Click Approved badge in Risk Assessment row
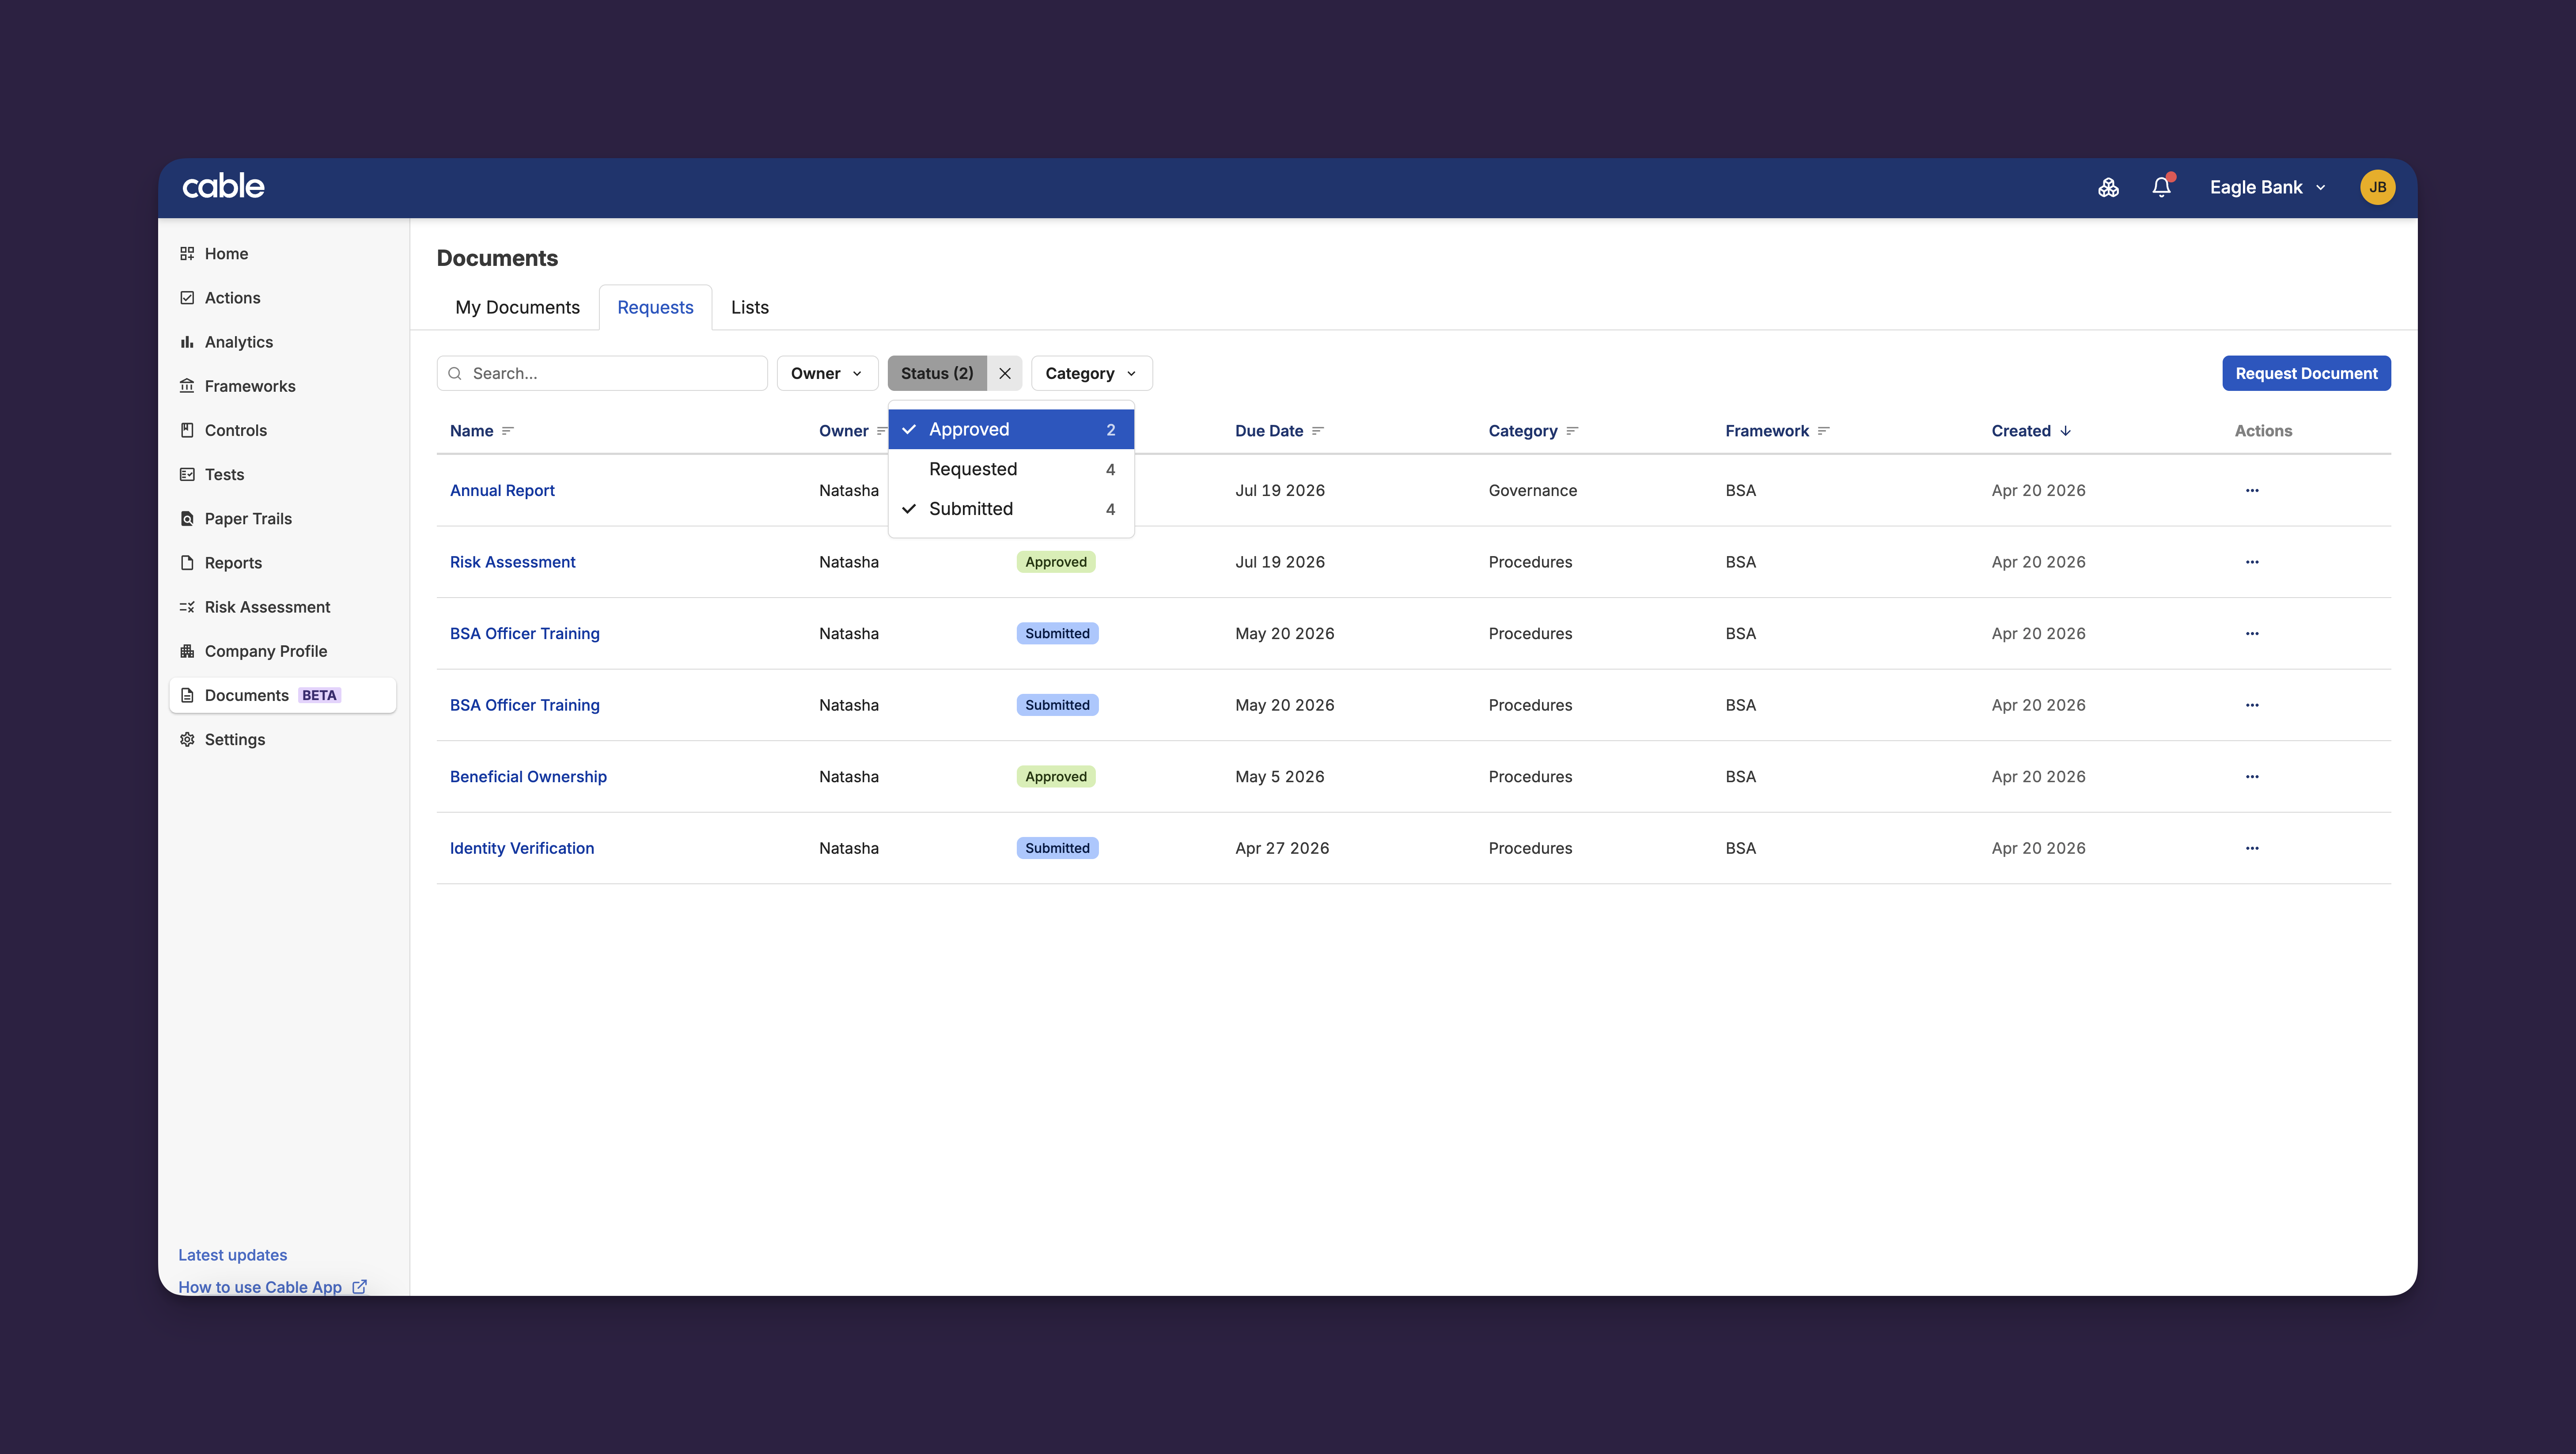This screenshot has width=2576, height=1454. (1056, 562)
